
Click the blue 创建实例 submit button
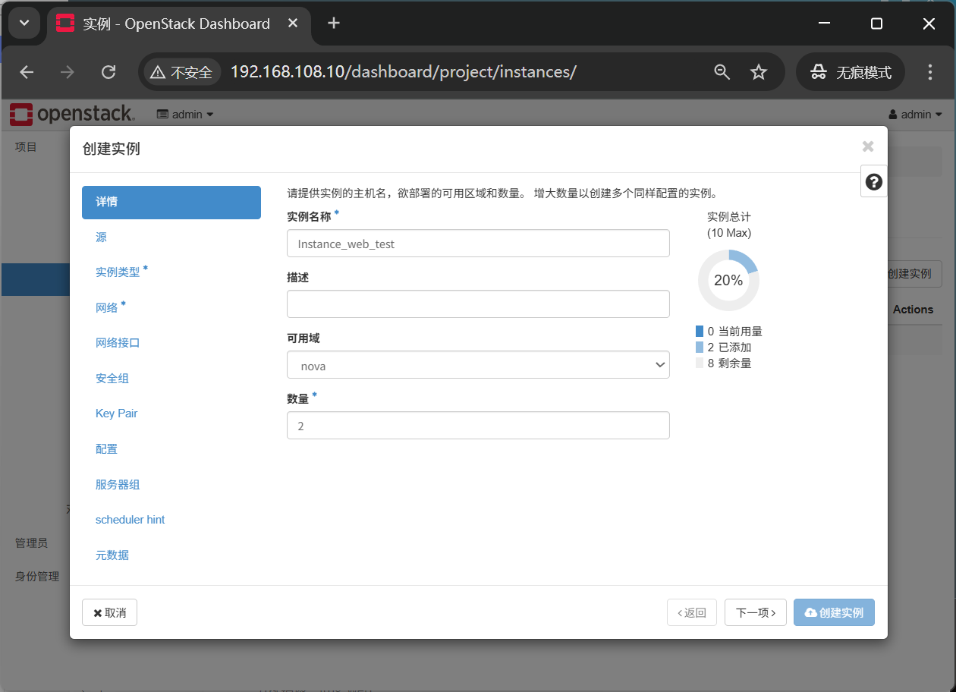[x=834, y=613]
